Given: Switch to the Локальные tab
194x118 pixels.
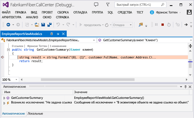Looking at the screenshot, I should (35, 114).
